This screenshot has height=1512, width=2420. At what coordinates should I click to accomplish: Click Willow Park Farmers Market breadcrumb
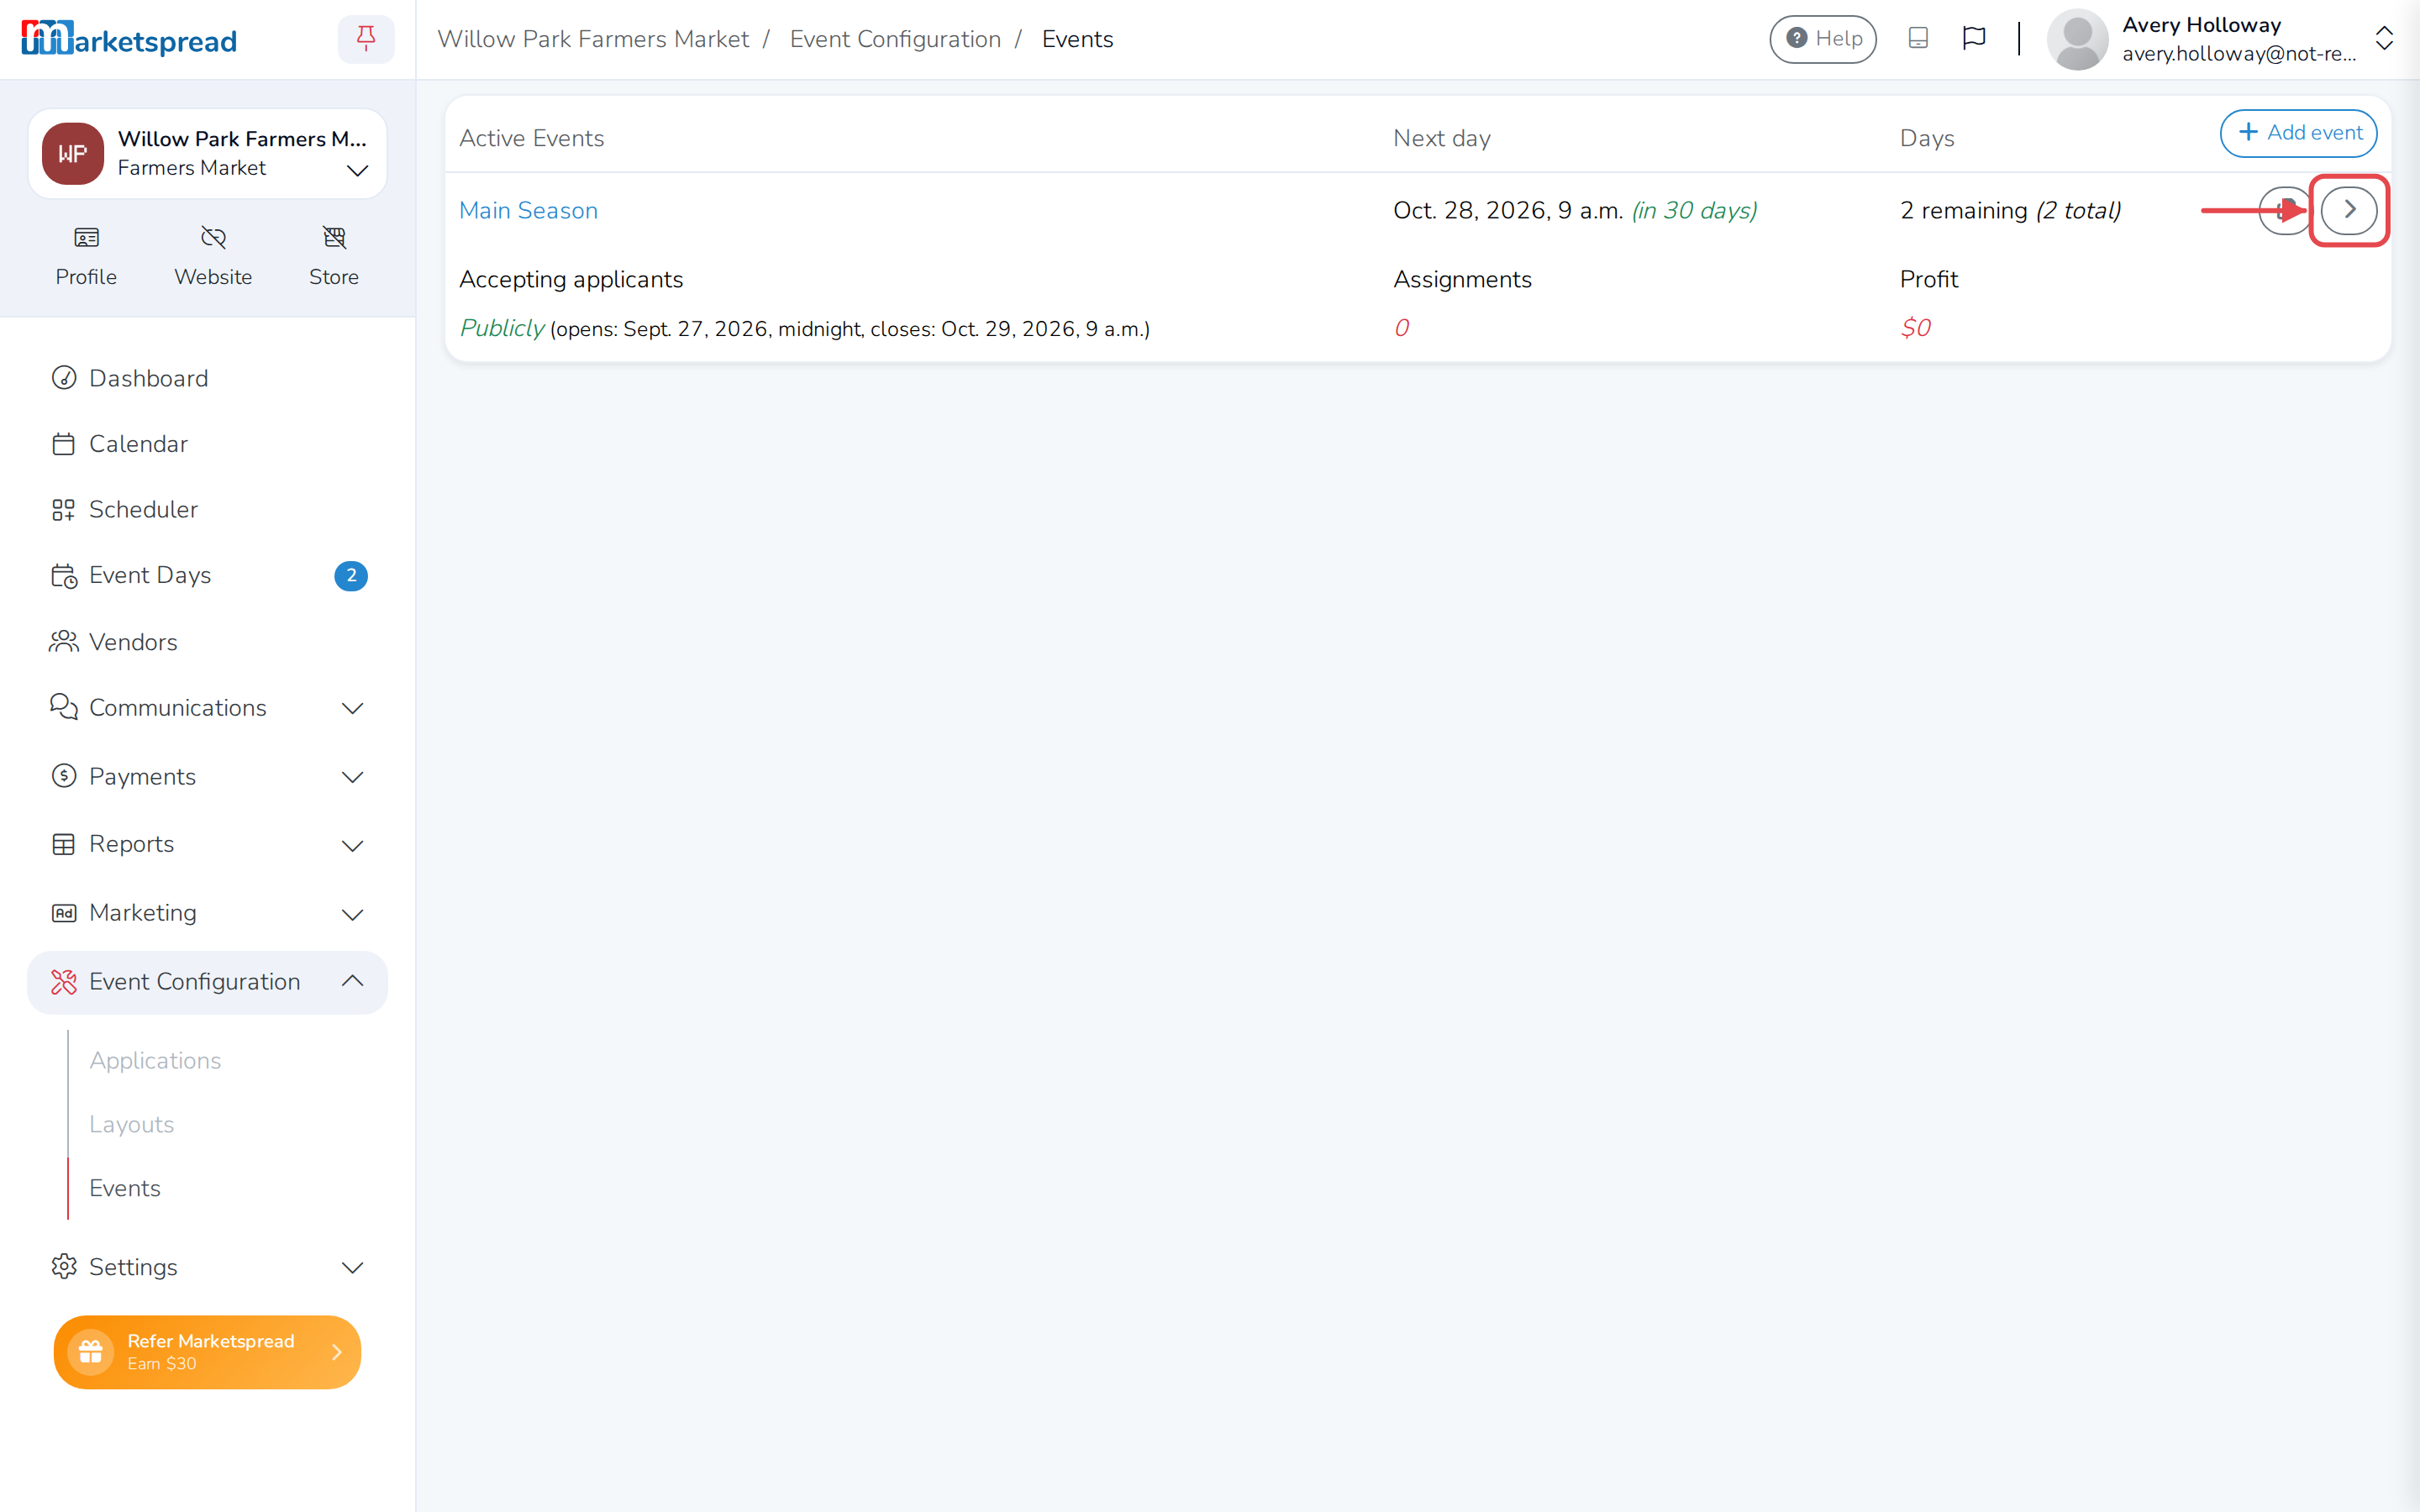click(593, 39)
